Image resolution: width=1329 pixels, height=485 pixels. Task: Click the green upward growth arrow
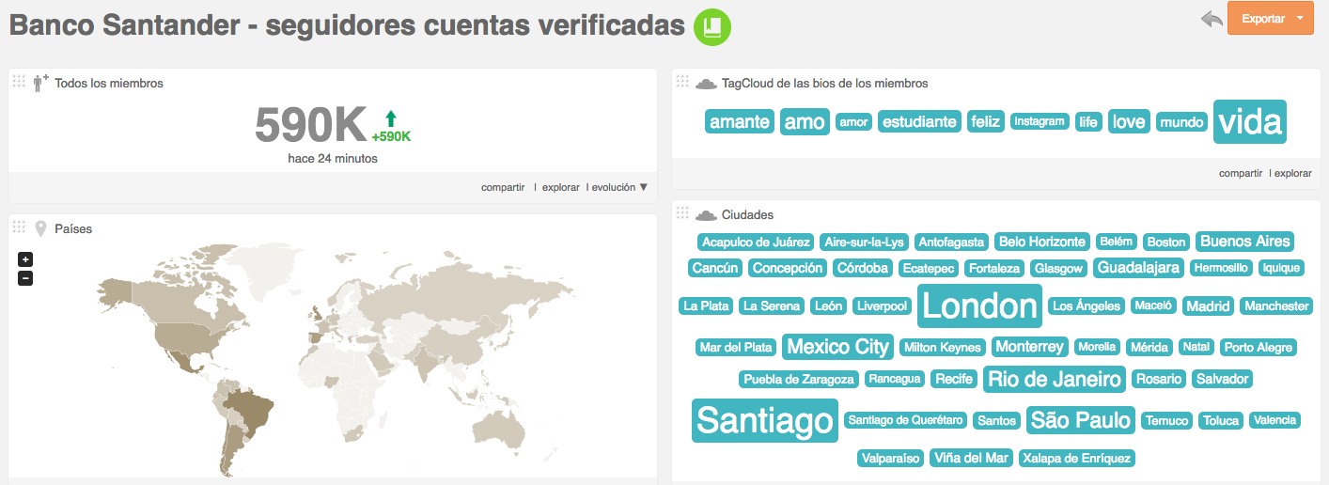point(391,118)
